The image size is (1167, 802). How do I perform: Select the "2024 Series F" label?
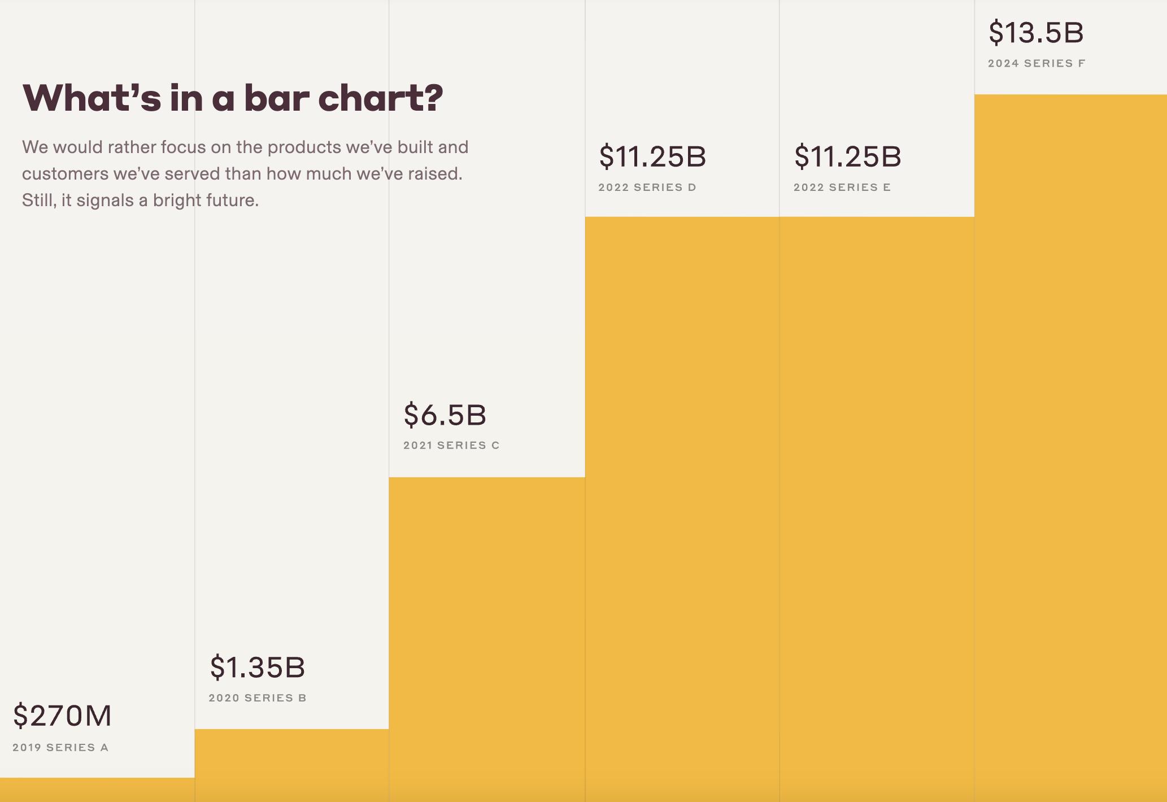(x=1037, y=63)
